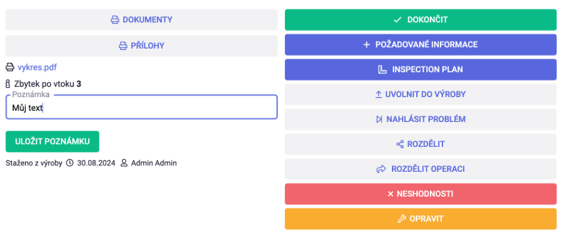This screenshot has width=565, height=234.
Task: Open the Neshodnosti red button
Action: 421,194
